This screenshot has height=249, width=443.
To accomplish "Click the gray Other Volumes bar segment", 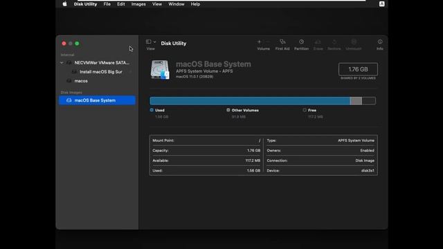I will (356, 101).
